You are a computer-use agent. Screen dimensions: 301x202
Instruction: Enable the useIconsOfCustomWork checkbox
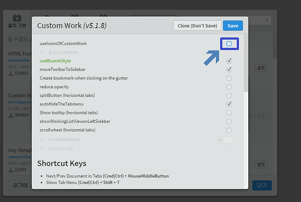229,44
